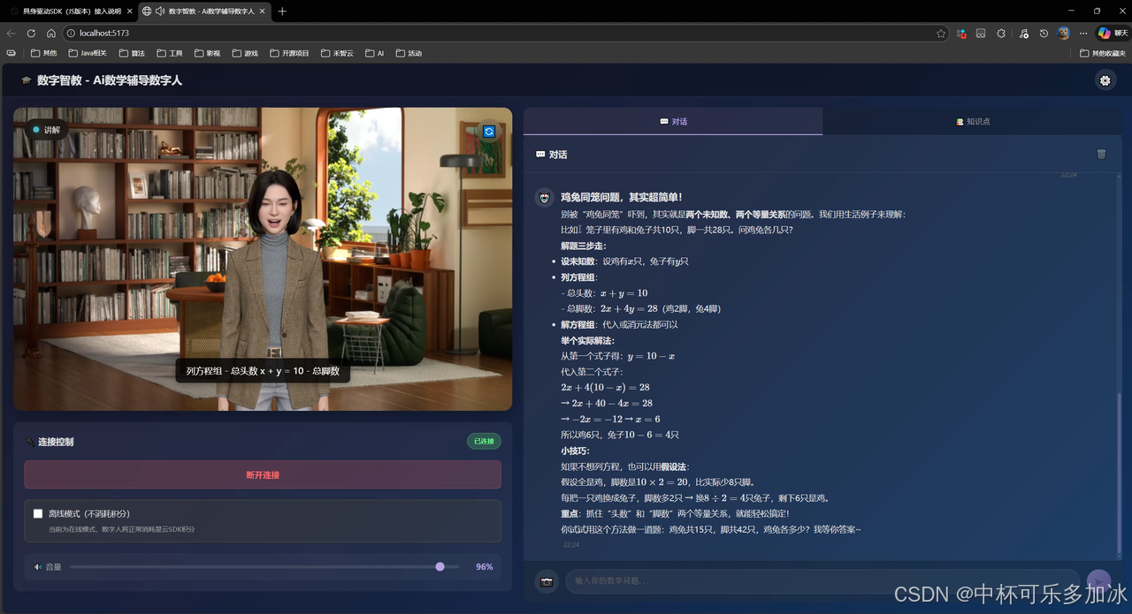The height and width of the screenshot is (614, 1132).
Task: Click the 当前为在线模式 hint text
Action: 122,529
